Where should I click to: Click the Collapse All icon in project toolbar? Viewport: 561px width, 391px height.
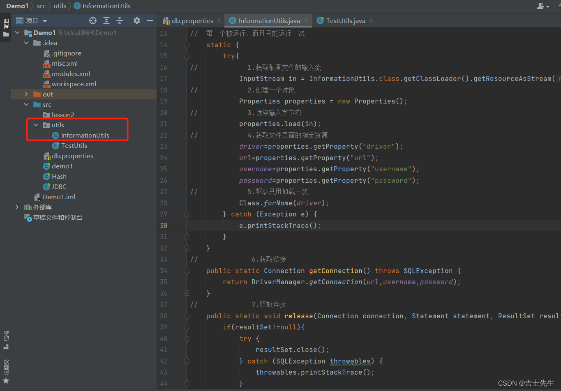point(120,21)
